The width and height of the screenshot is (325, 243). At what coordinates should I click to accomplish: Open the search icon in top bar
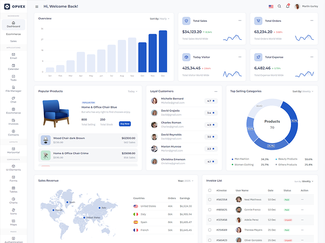point(279,6)
